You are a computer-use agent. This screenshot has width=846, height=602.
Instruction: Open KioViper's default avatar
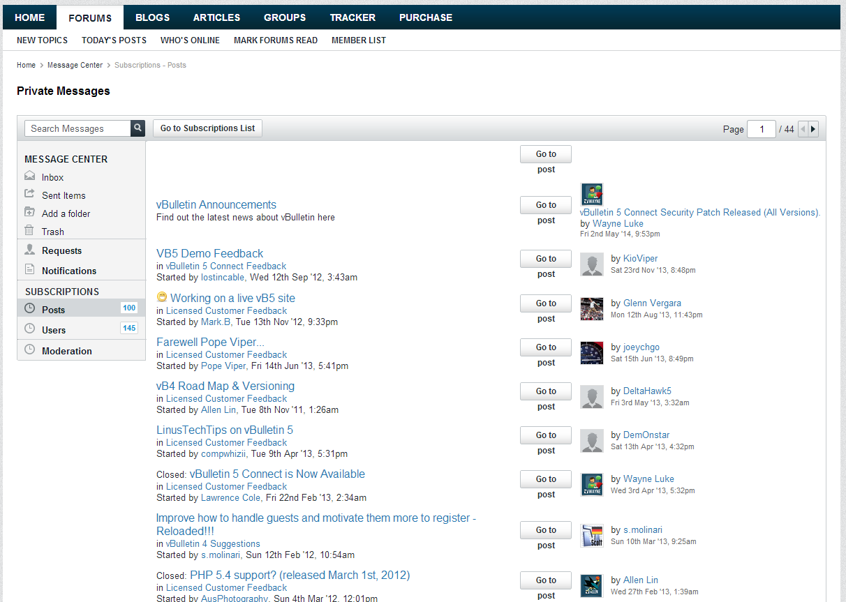(x=592, y=264)
